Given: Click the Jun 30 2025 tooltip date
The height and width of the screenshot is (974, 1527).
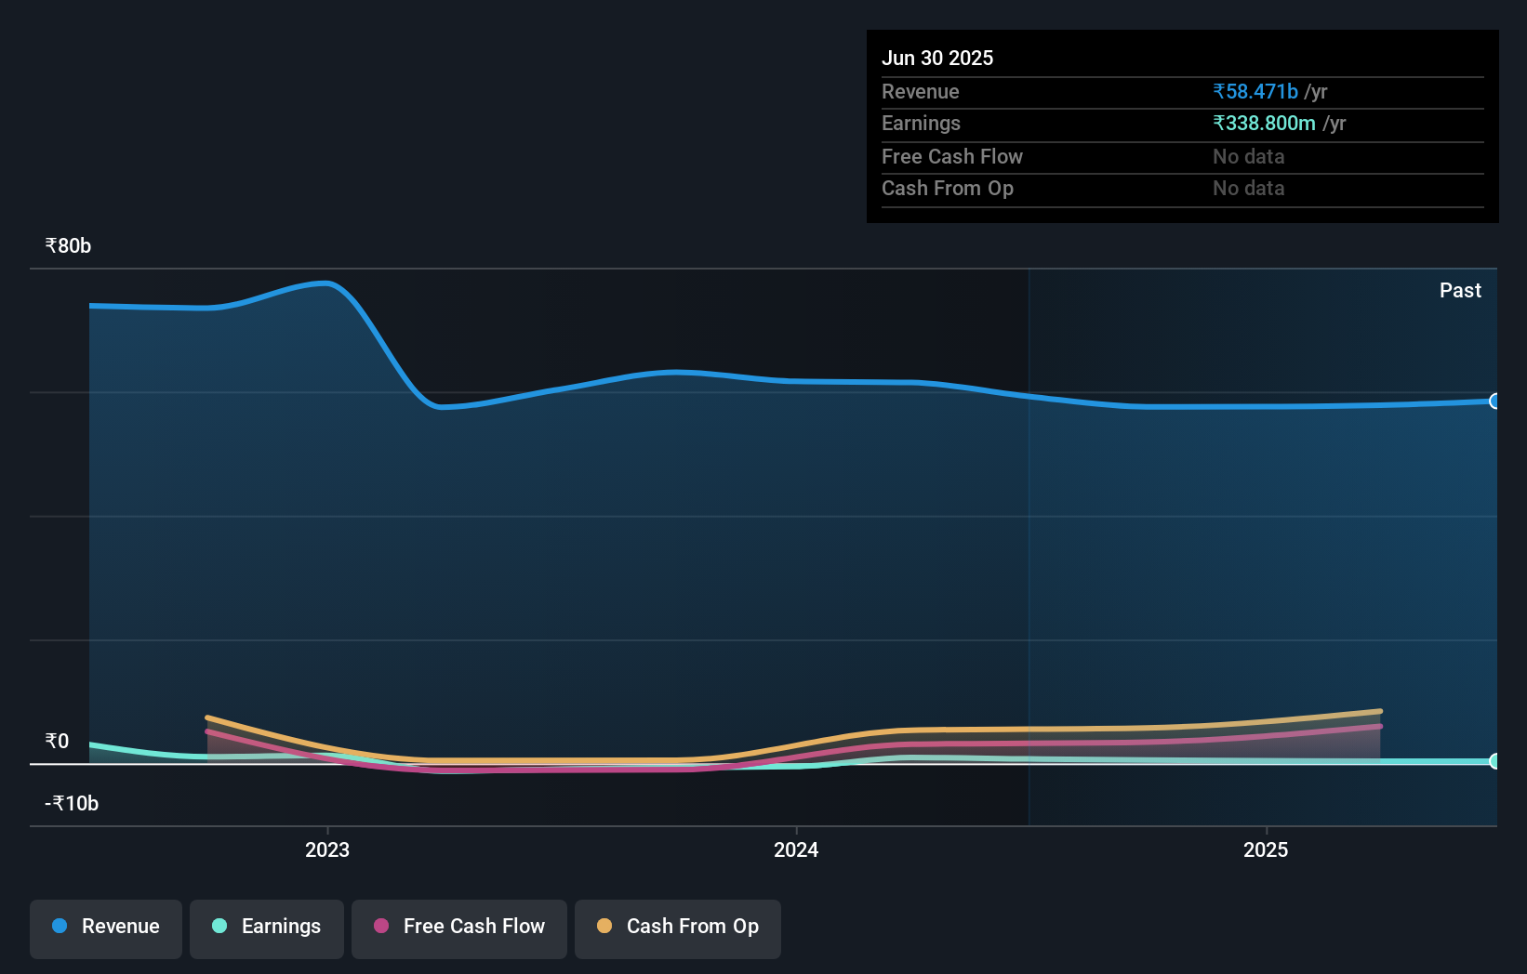Looking at the screenshot, I should point(937,58).
